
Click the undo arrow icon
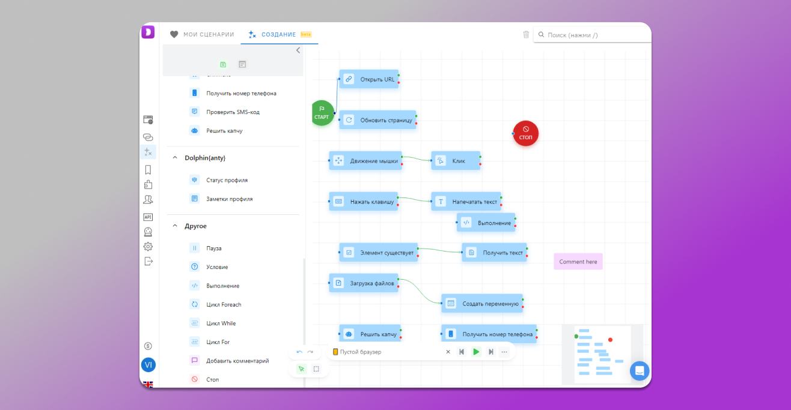tap(299, 352)
